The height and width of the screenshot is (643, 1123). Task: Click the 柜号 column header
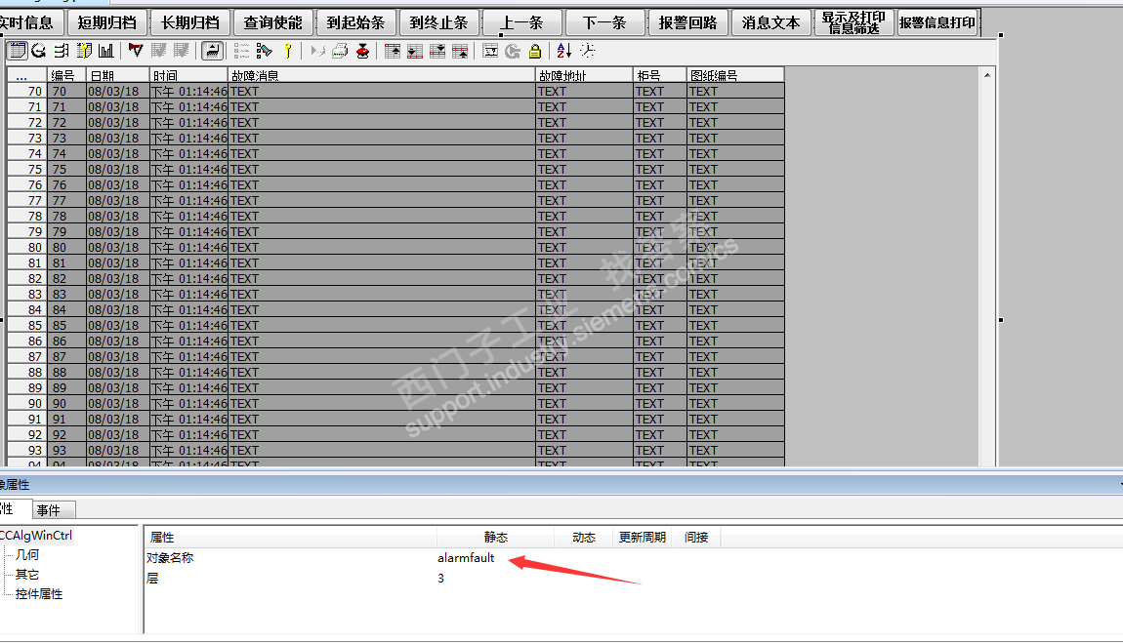pyautogui.click(x=660, y=75)
